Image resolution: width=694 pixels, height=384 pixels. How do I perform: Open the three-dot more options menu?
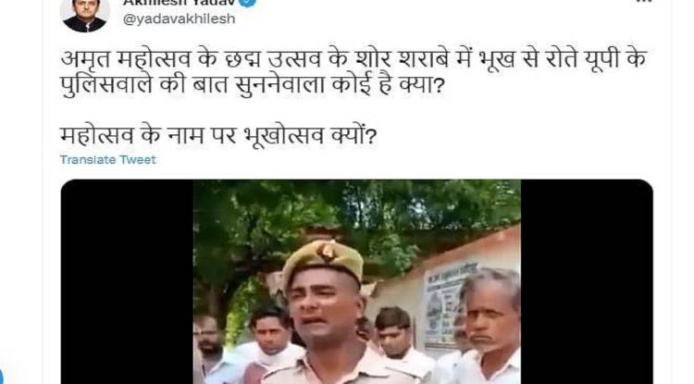(643, 1)
